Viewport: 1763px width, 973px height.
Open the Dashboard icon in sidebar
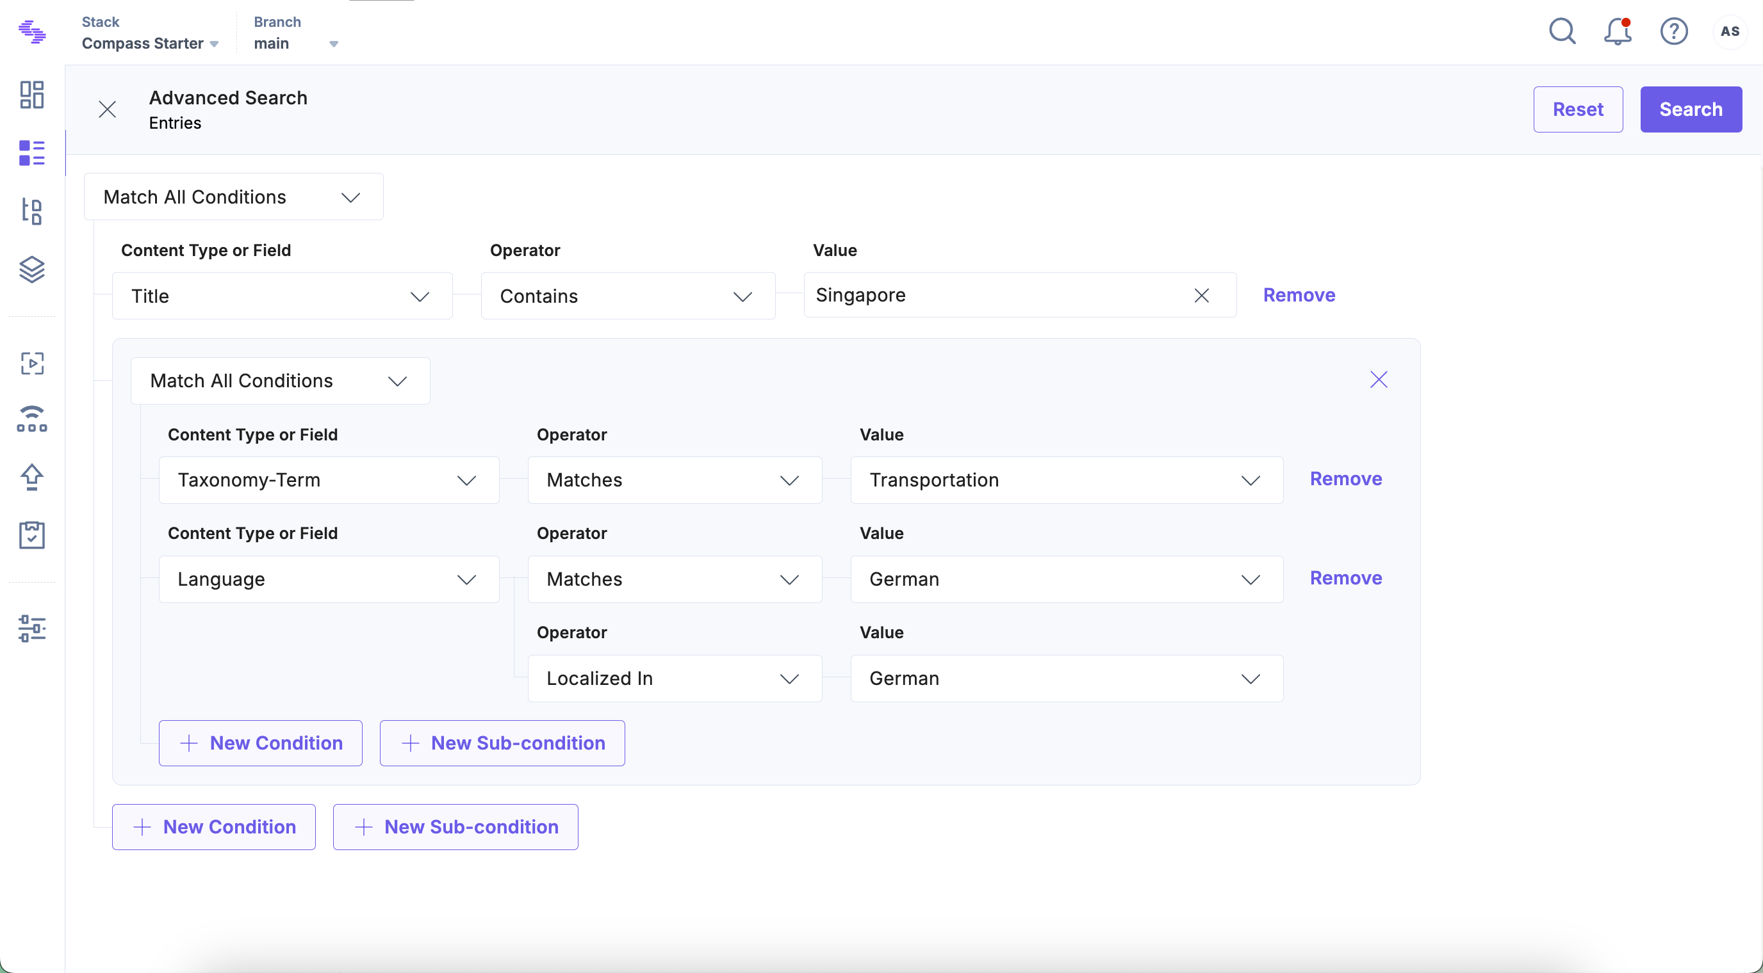(x=32, y=95)
